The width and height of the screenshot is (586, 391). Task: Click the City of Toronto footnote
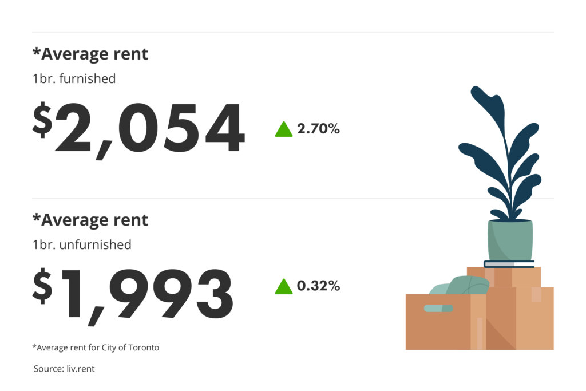[x=96, y=347]
